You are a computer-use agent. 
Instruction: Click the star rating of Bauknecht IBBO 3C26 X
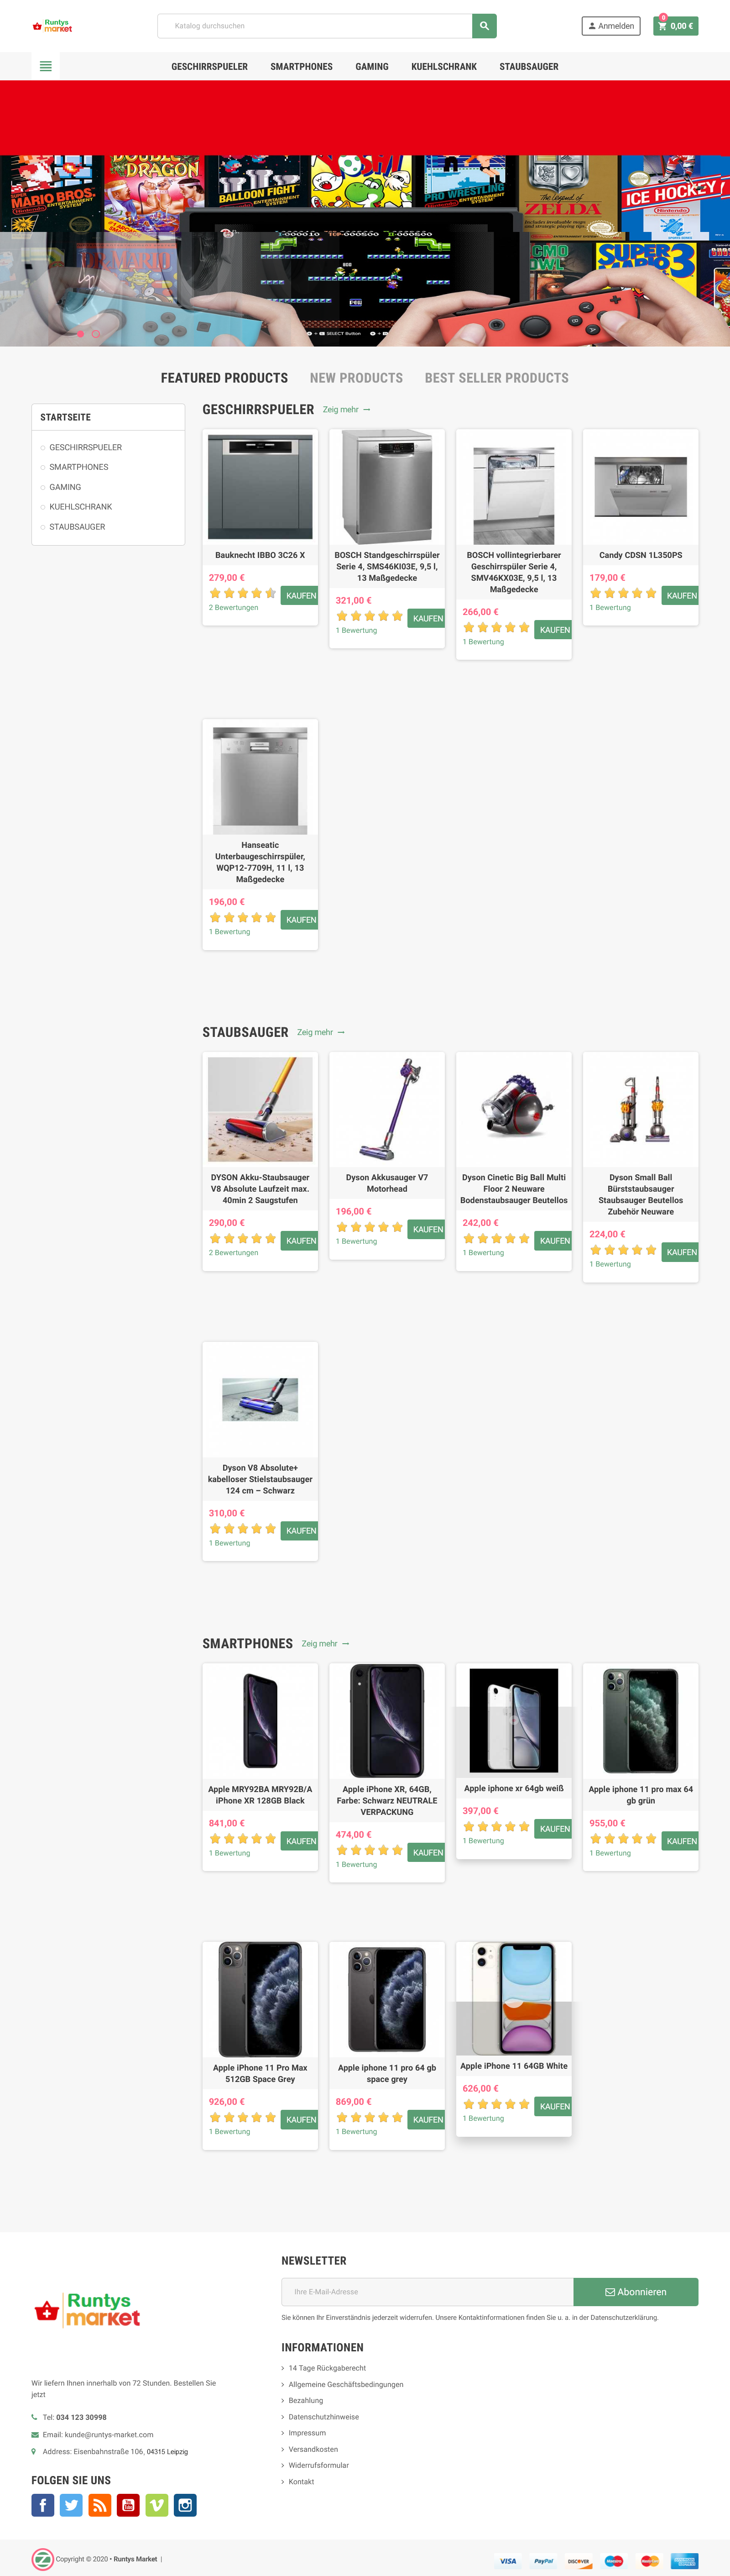[x=243, y=593]
